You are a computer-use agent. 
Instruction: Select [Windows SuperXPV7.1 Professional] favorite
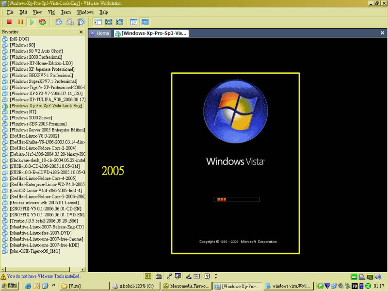point(44,81)
